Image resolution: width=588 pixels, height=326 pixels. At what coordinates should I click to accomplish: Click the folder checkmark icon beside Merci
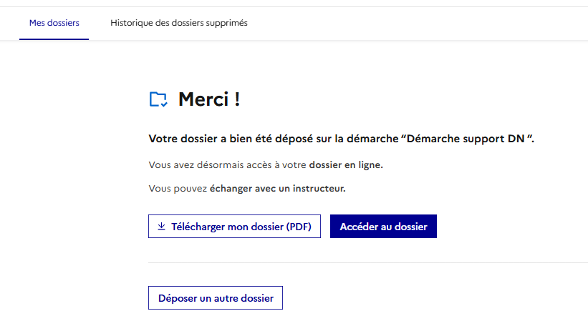click(x=158, y=99)
